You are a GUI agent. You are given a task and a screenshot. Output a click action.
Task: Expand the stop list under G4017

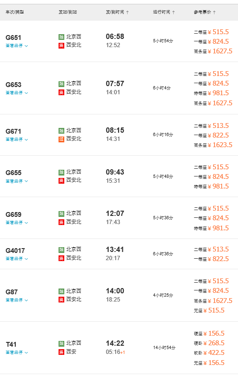(x=17, y=259)
